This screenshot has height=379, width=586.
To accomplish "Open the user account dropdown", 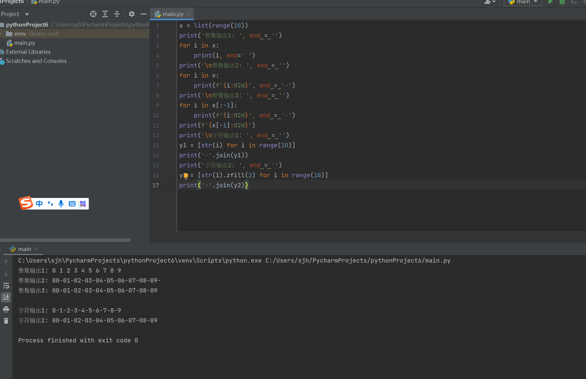I will pos(490,2).
